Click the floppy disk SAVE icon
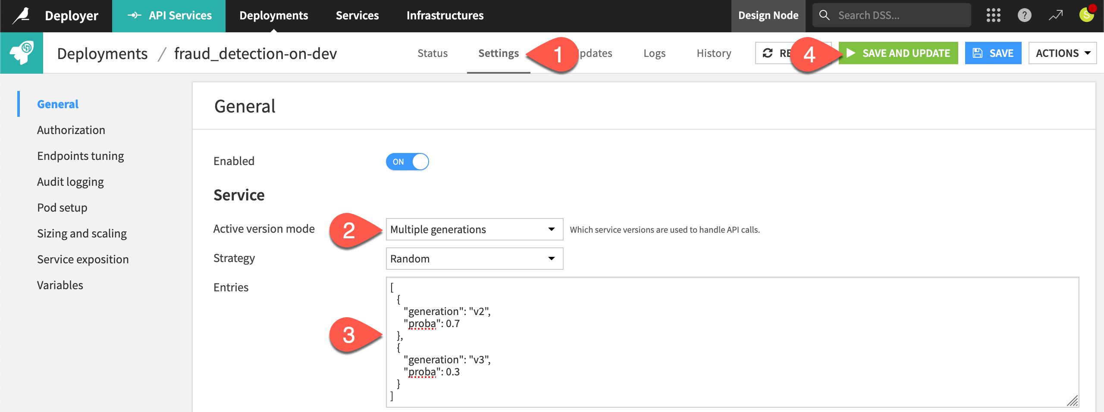 coord(977,53)
